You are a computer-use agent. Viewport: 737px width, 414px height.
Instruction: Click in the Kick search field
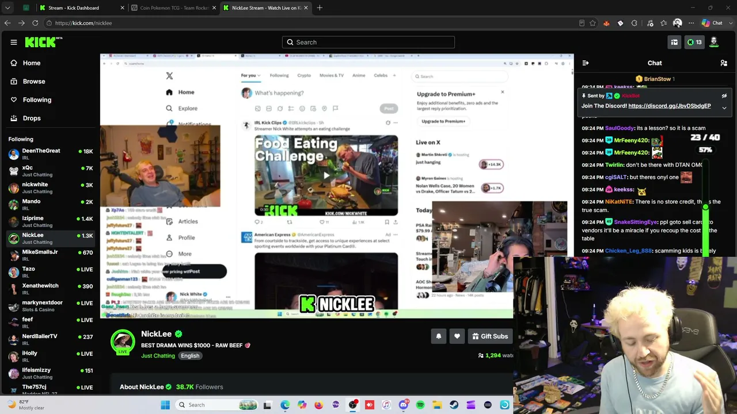(x=368, y=42)
